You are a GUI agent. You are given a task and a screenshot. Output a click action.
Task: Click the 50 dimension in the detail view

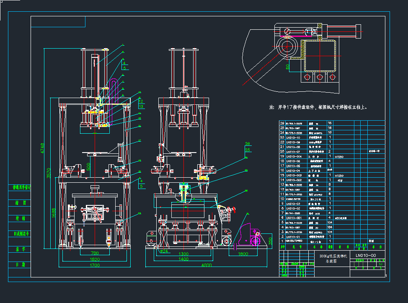pos(288,66)
